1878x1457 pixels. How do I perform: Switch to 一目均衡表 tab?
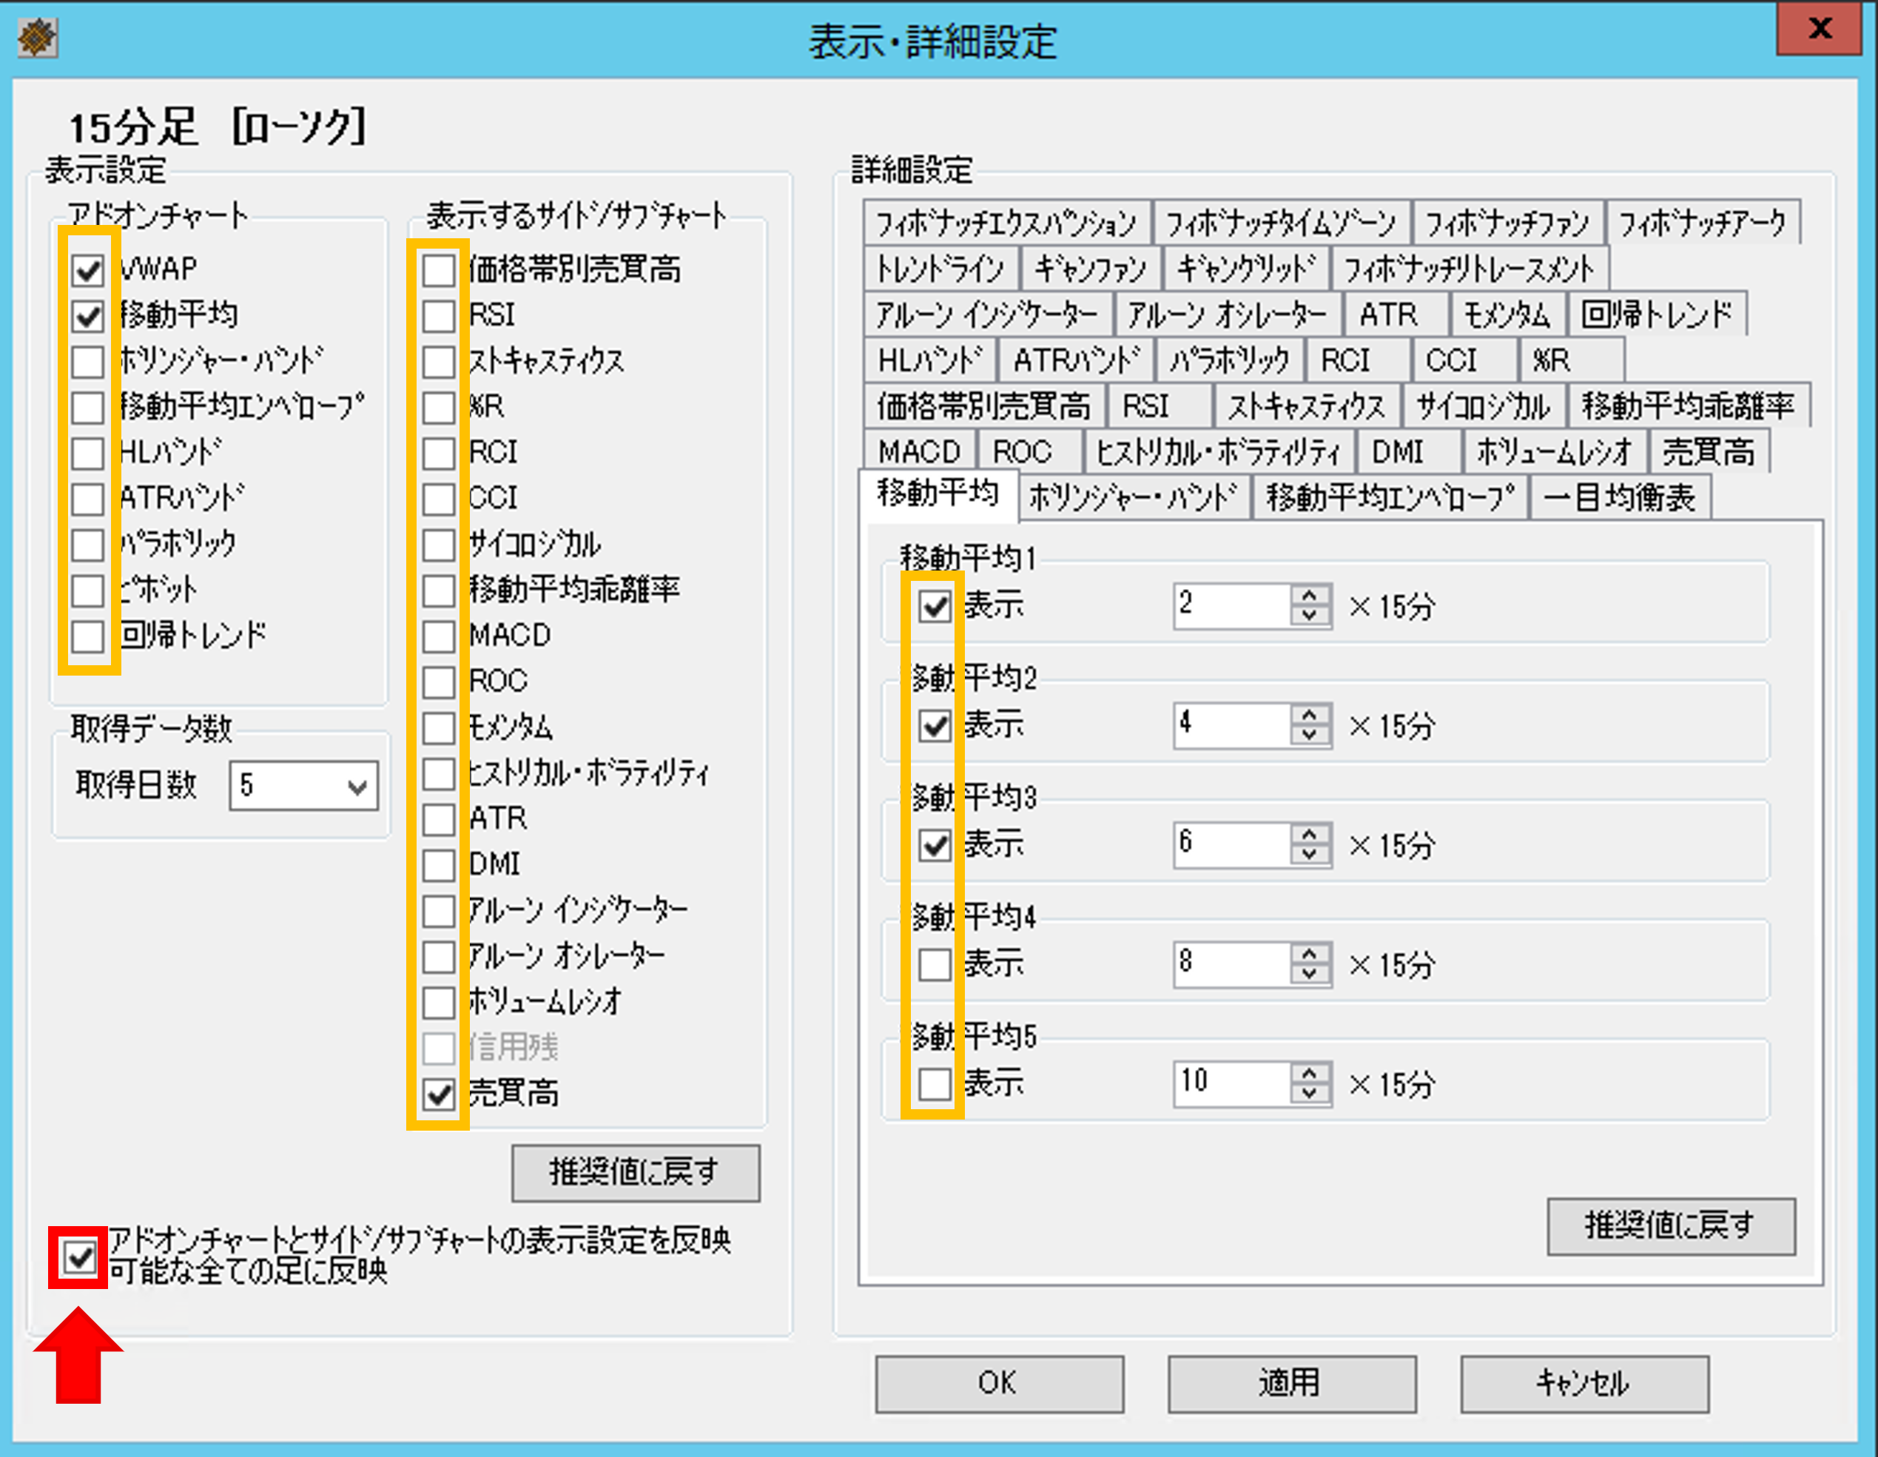1618,498
